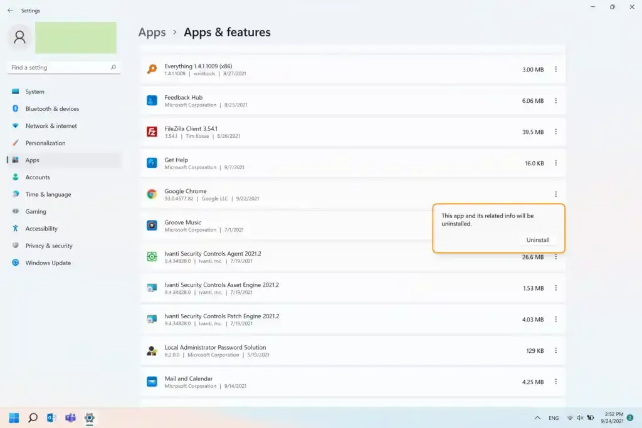
Task: Click the Groove Music row name
Action: coord(182,222)
